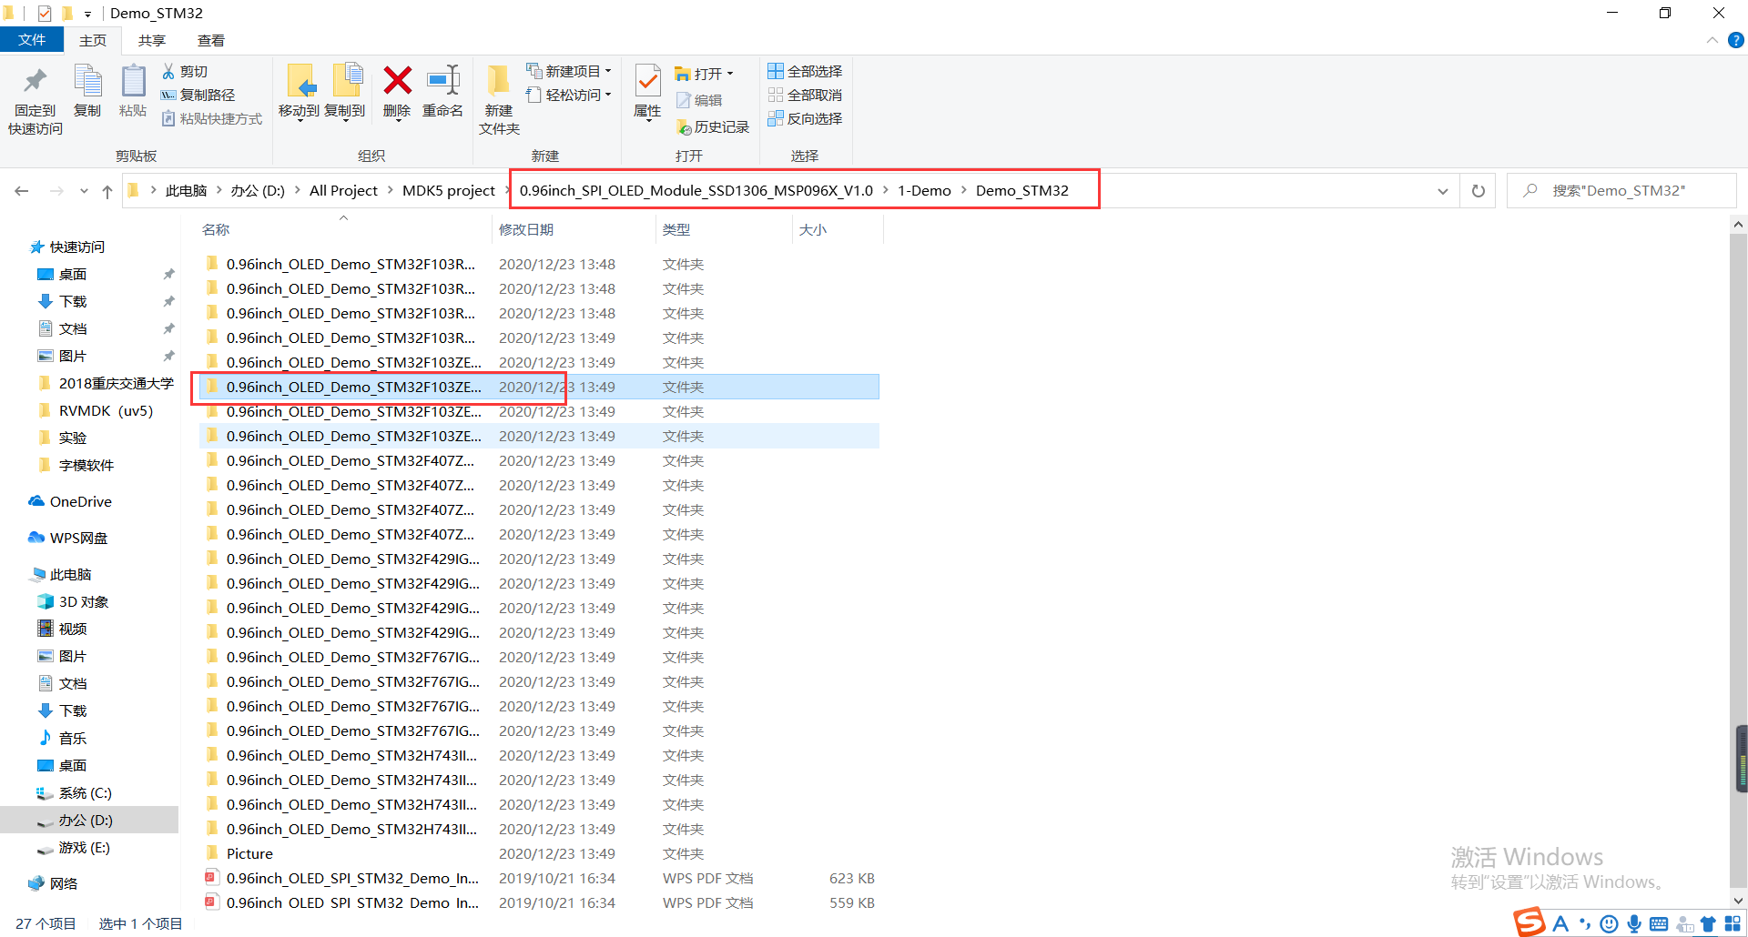The image size is (1748, 937).
Task: Click All Project in breadcrumb path
Action: (343, 190)
